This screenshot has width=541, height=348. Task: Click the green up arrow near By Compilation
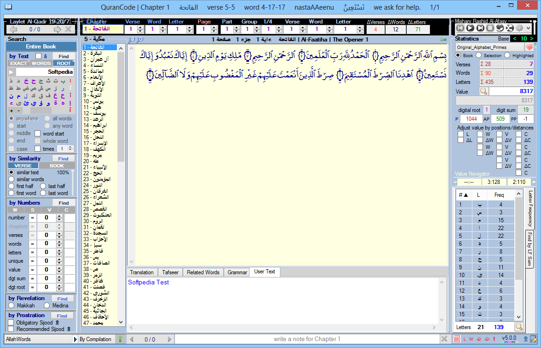(120, 339)
